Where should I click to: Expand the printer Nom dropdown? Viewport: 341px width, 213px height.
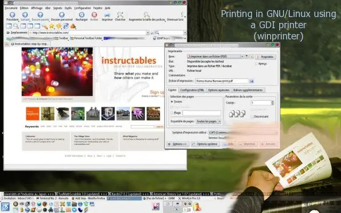click(242, 56)
